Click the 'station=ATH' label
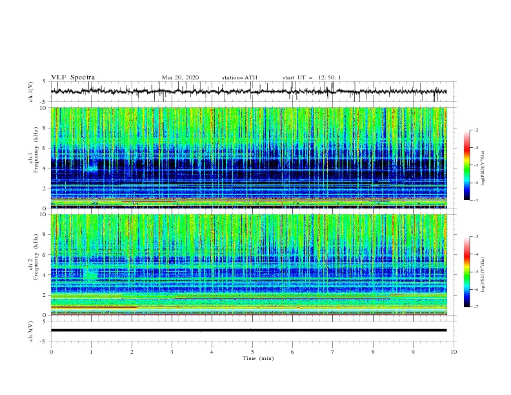The image size is (511, 395). click(x=239, y=77)
